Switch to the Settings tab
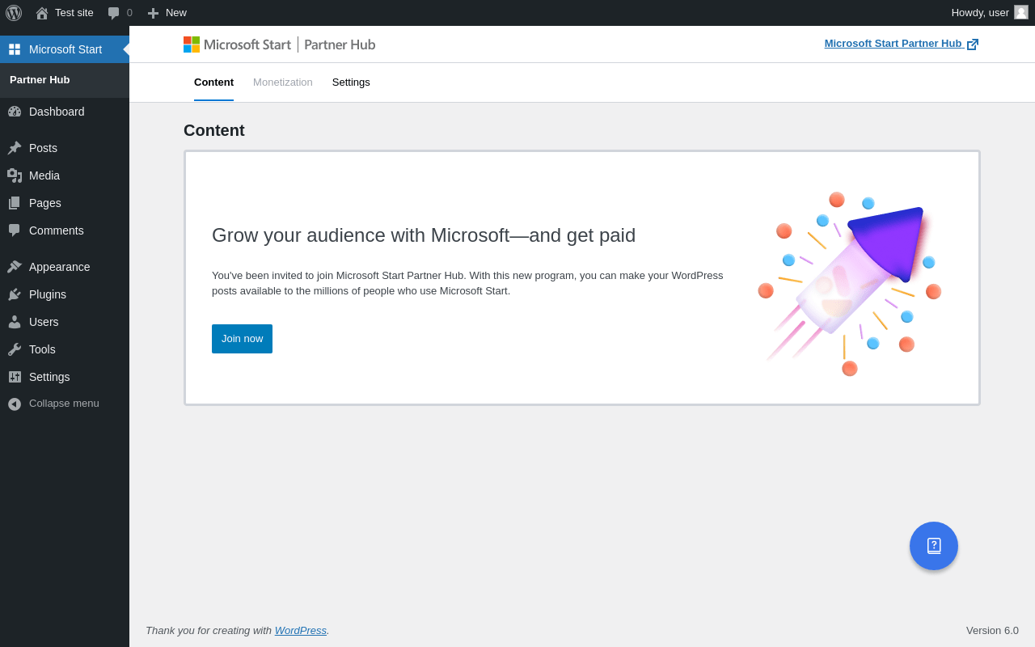1035x647 pixels. [x=351, y=82]
